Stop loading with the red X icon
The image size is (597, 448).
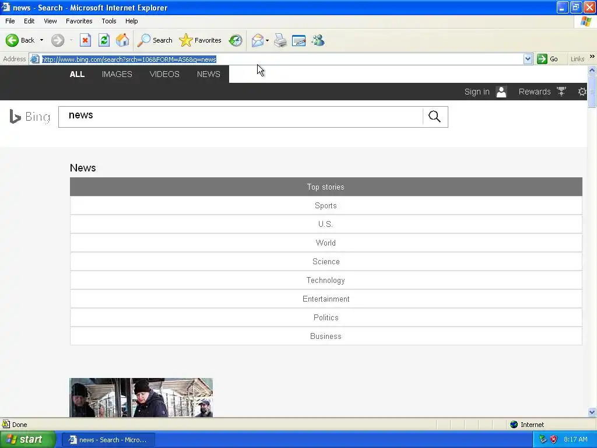click(85, 40)
